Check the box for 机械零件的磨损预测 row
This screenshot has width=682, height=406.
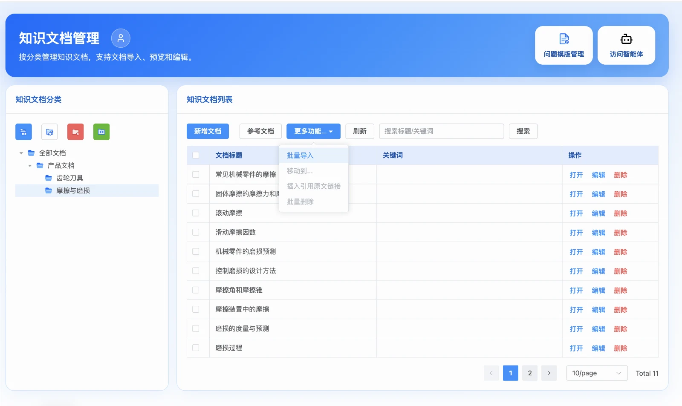[x=196, y=251]
